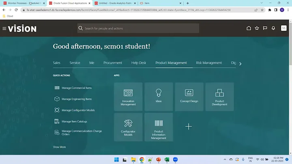Switch to the Help Desk tab

pyautogui.click(x=139, y=63)
